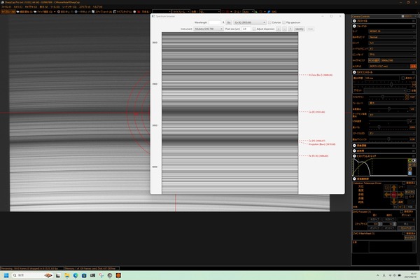Click the Pixel size input field
Image resolution: width=420 pixels, height=280 pixels.
[246, 29]
